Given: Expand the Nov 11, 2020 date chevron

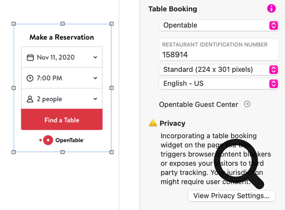Looking at the screenshot, I should tap(95, 58).
